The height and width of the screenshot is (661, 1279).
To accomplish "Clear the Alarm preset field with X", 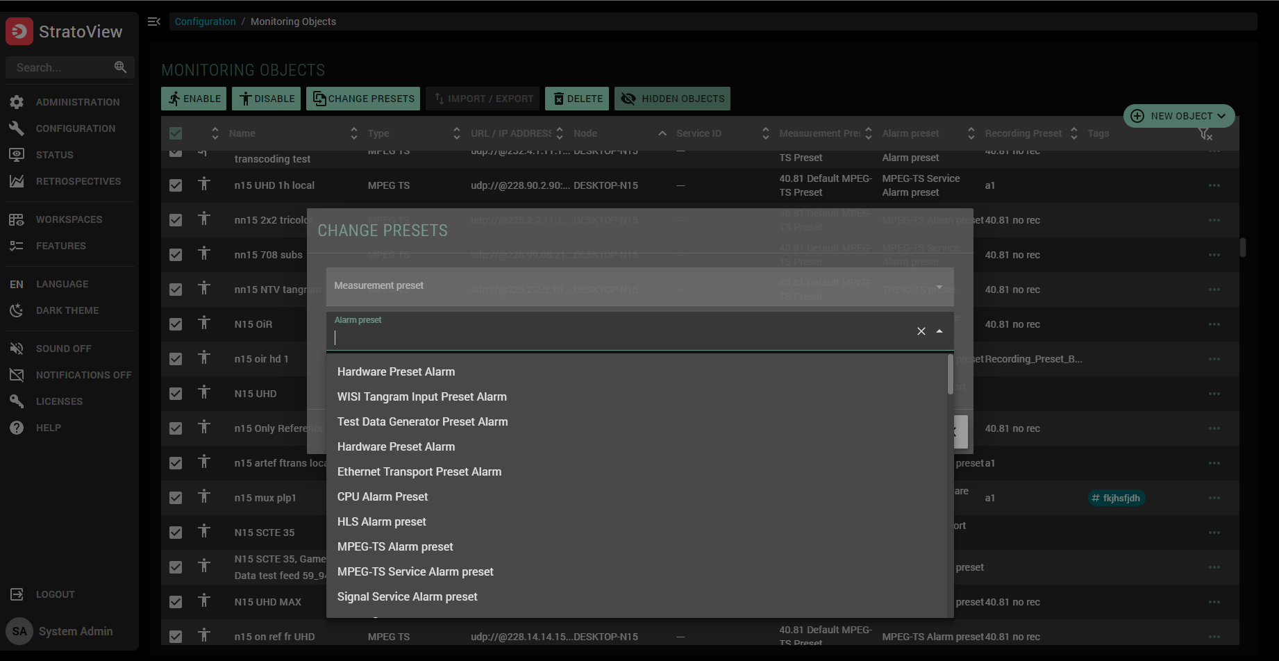I will (x=921, y=331).
